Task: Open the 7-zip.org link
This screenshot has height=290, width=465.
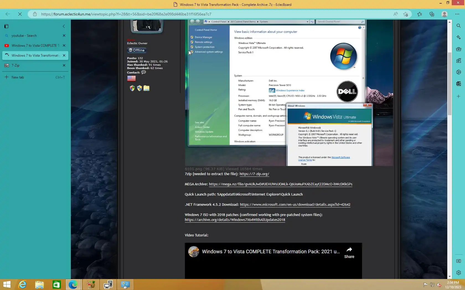Action: click(x=254, y=174)
